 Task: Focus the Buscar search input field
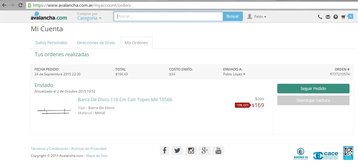click(x=169, y=16)
